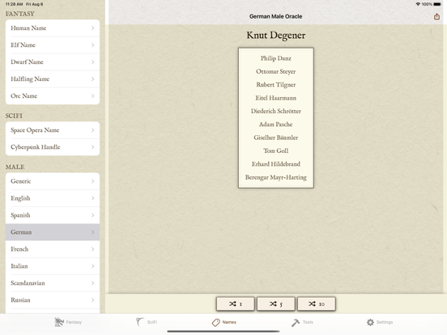Screen dimensions: 447x335
Task: Tap the Names tag icon
Action: (215, 323)
